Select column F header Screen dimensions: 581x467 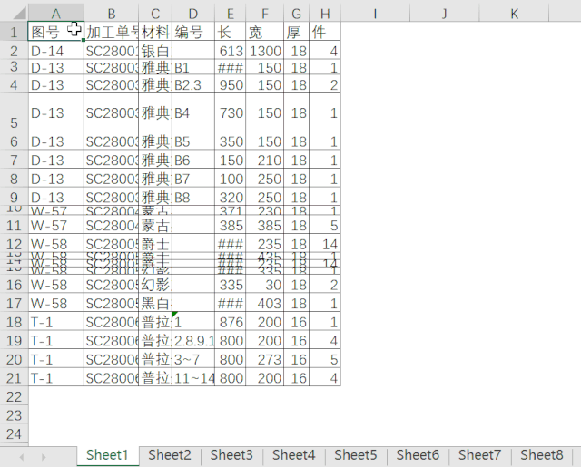[x=264, y=14]
